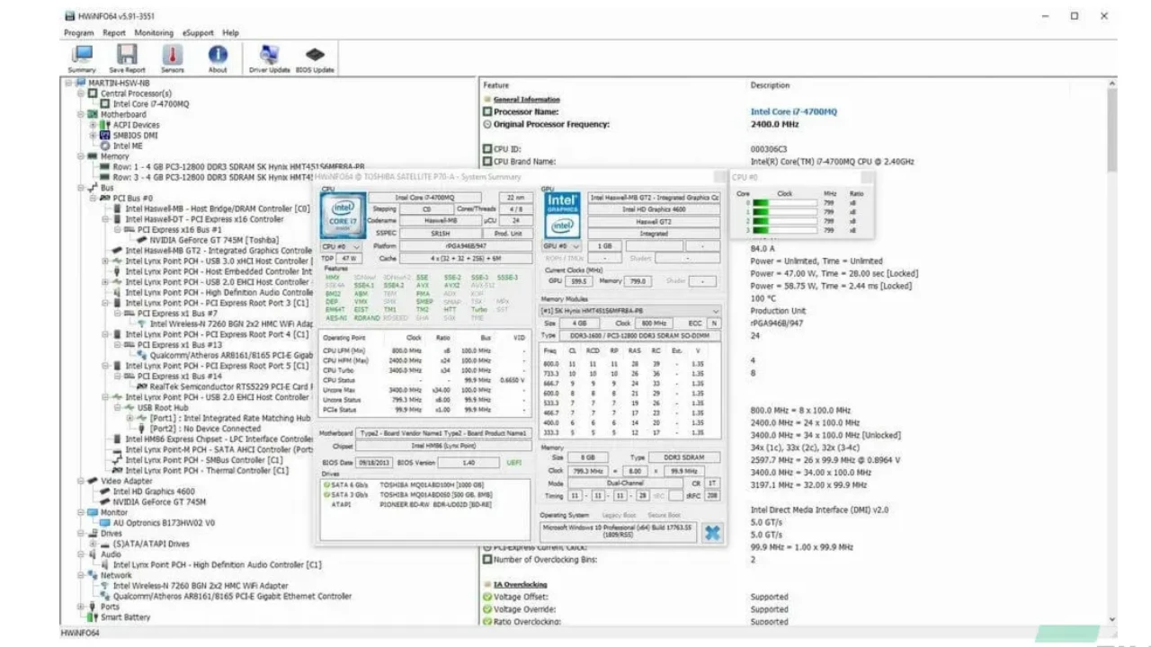Click the Voltage Offset supported indicator
The image size is (1151, 647).
[x=487, y=597]
